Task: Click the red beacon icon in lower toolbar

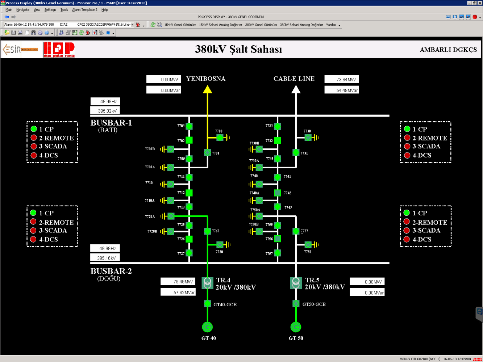Action: click(88, 33)
